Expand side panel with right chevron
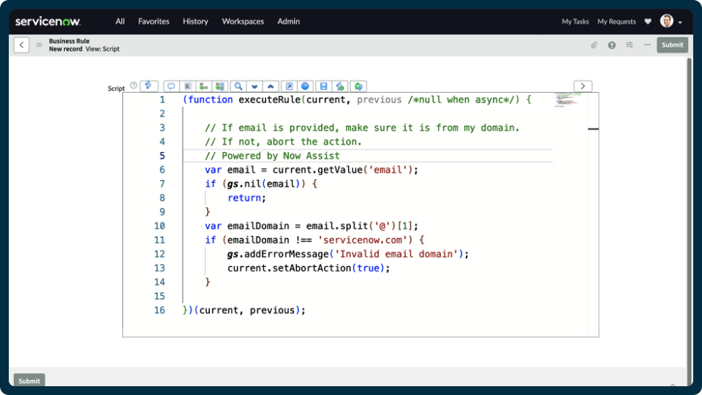The image size is (702, 395). click(x=583, y=86)
